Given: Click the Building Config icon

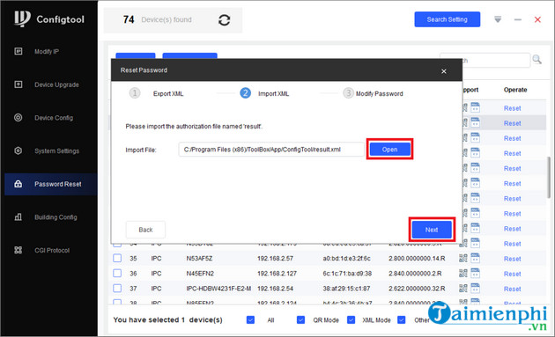Looking at the screenshot, I should pos(18,216).
